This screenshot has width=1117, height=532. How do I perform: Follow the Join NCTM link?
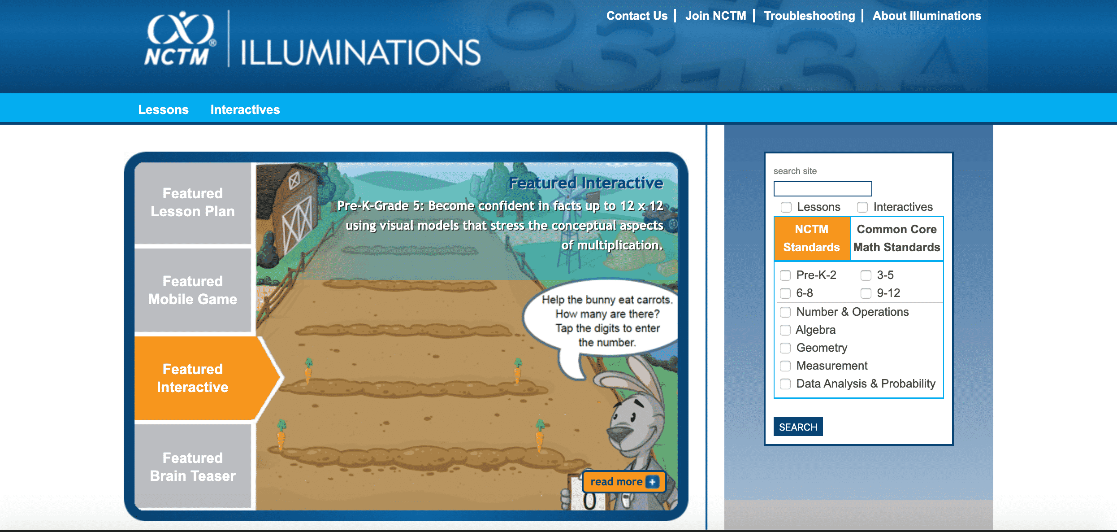(716, 16)
